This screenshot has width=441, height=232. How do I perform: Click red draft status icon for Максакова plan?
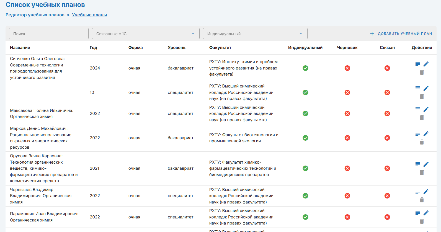(347, 114)
